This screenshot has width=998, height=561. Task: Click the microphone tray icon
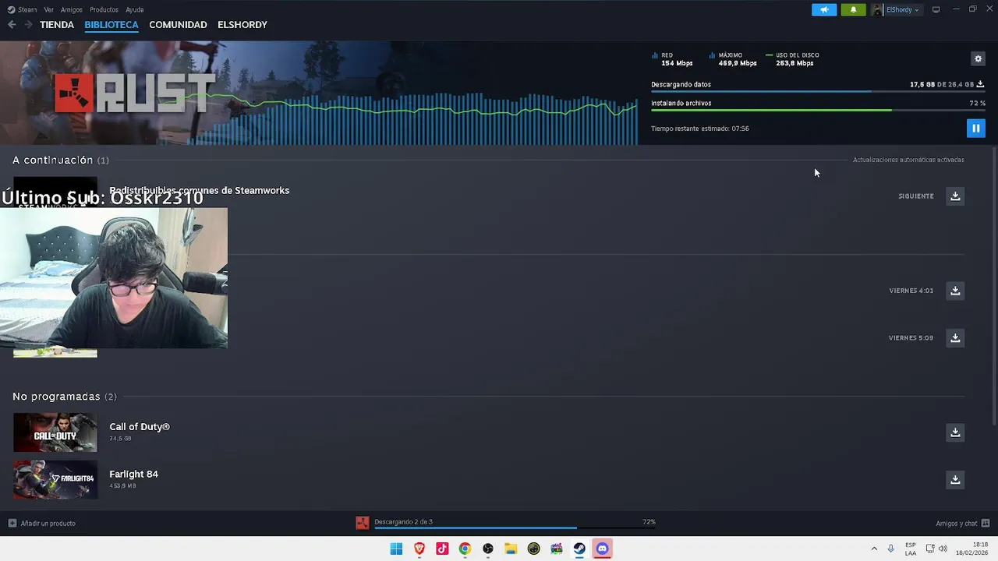[x=891, y=549]
